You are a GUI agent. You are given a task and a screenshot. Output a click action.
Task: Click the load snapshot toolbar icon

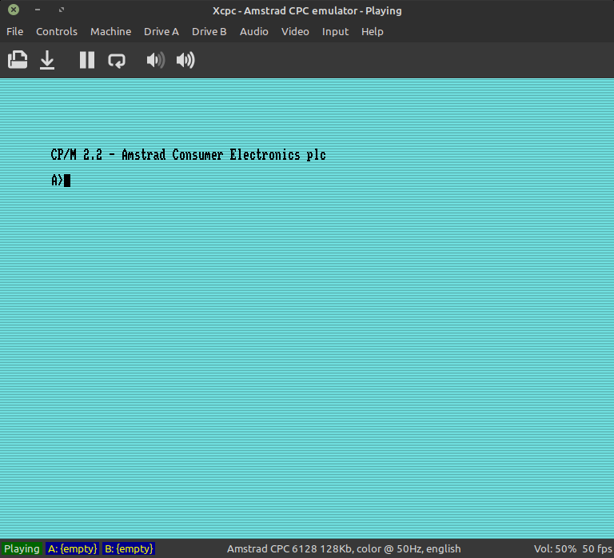18,60
